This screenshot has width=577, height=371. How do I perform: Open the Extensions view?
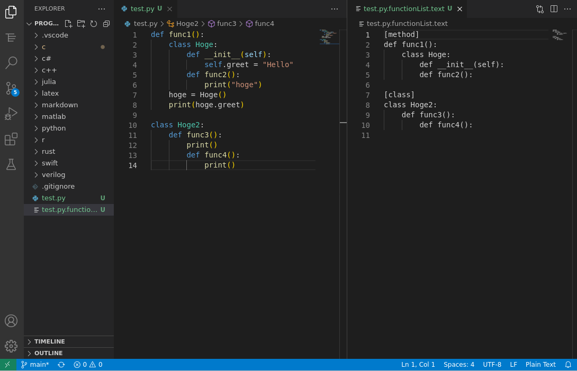click(x=11, y=138)
